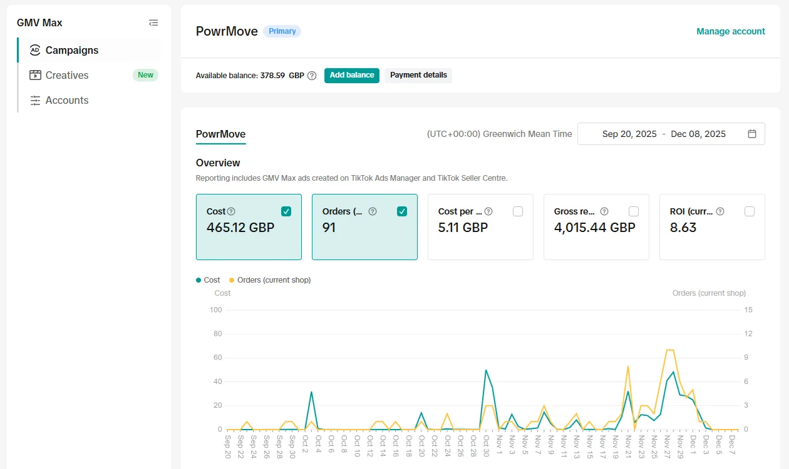This screenshot has height=469, width=789.
Task: Open Payment details
Action: tap(418, 75)
